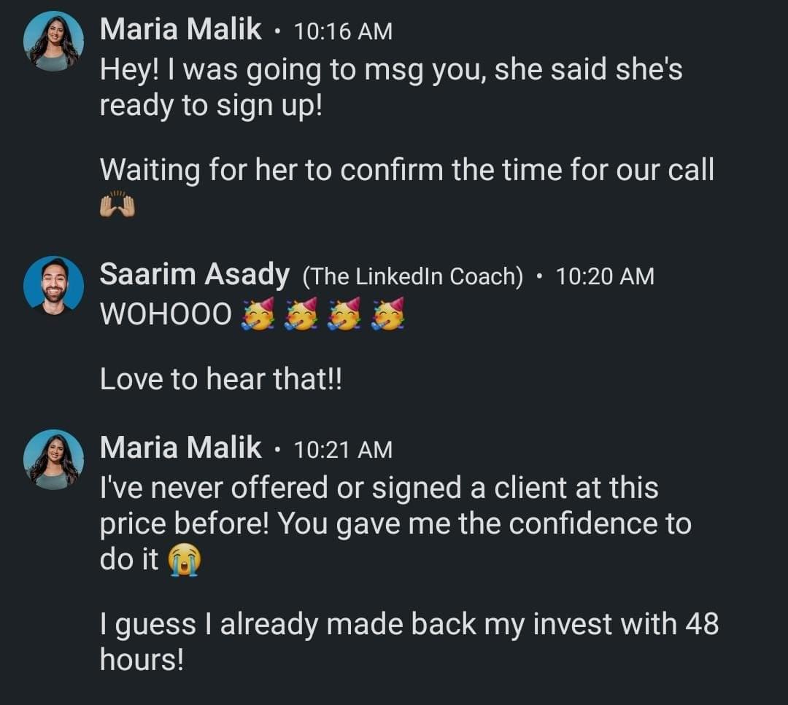Click the last party face emoji

[387, 314]
